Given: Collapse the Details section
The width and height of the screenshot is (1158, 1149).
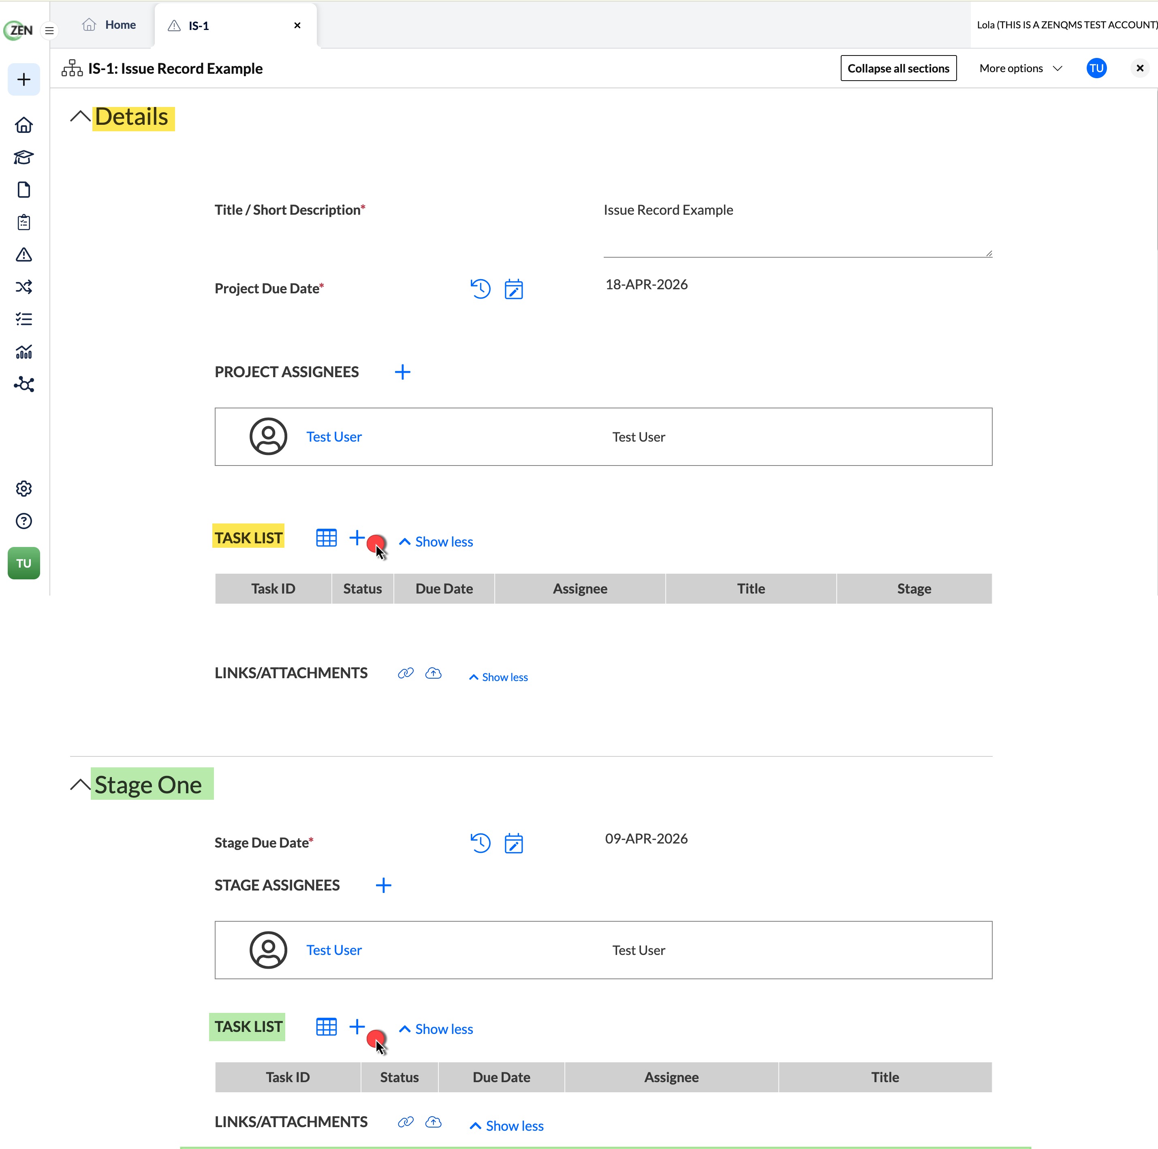Looking at the screenshot, I should 80,116.
